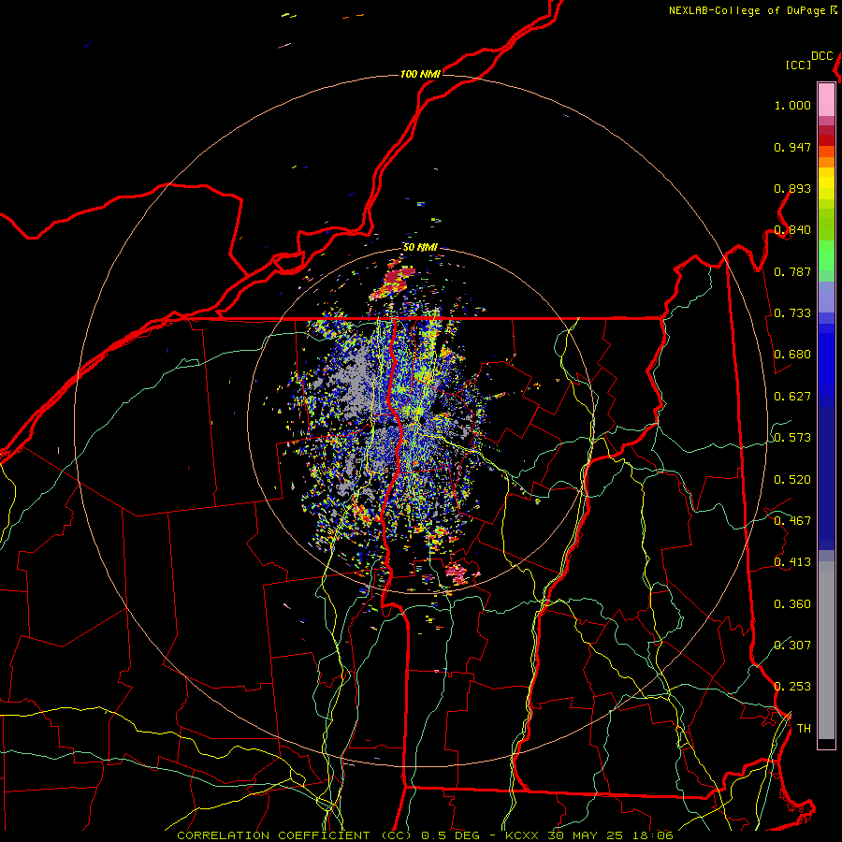Click the DCC product label
Viewport: 842px width, 842px height.
[x=822, y=56]
